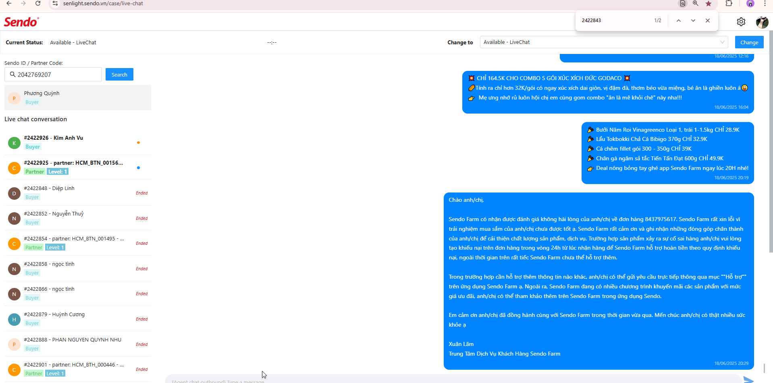Click the blue unread dot on #2422925
The height and width of the screenshot is (383, 773).
point(138,168)
